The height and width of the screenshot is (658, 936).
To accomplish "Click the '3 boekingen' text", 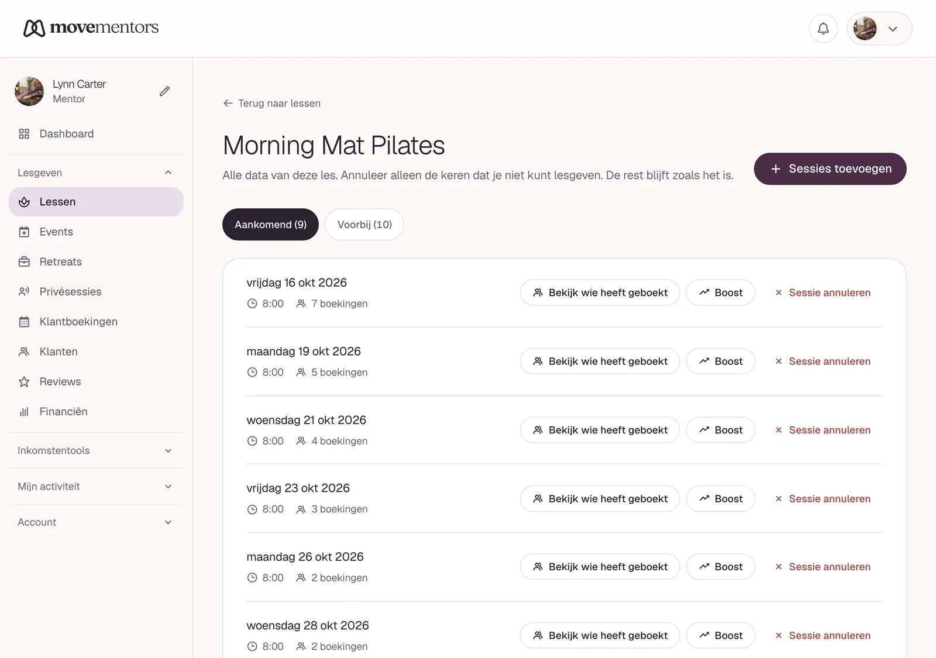I will pos(339,509).
